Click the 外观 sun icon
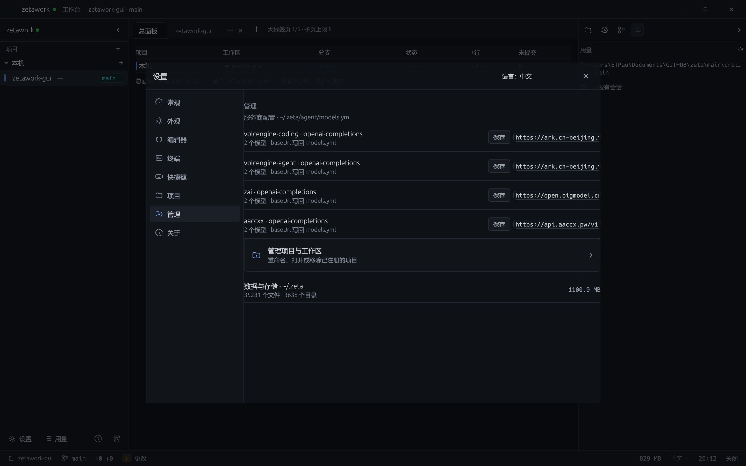 point(159,121)
